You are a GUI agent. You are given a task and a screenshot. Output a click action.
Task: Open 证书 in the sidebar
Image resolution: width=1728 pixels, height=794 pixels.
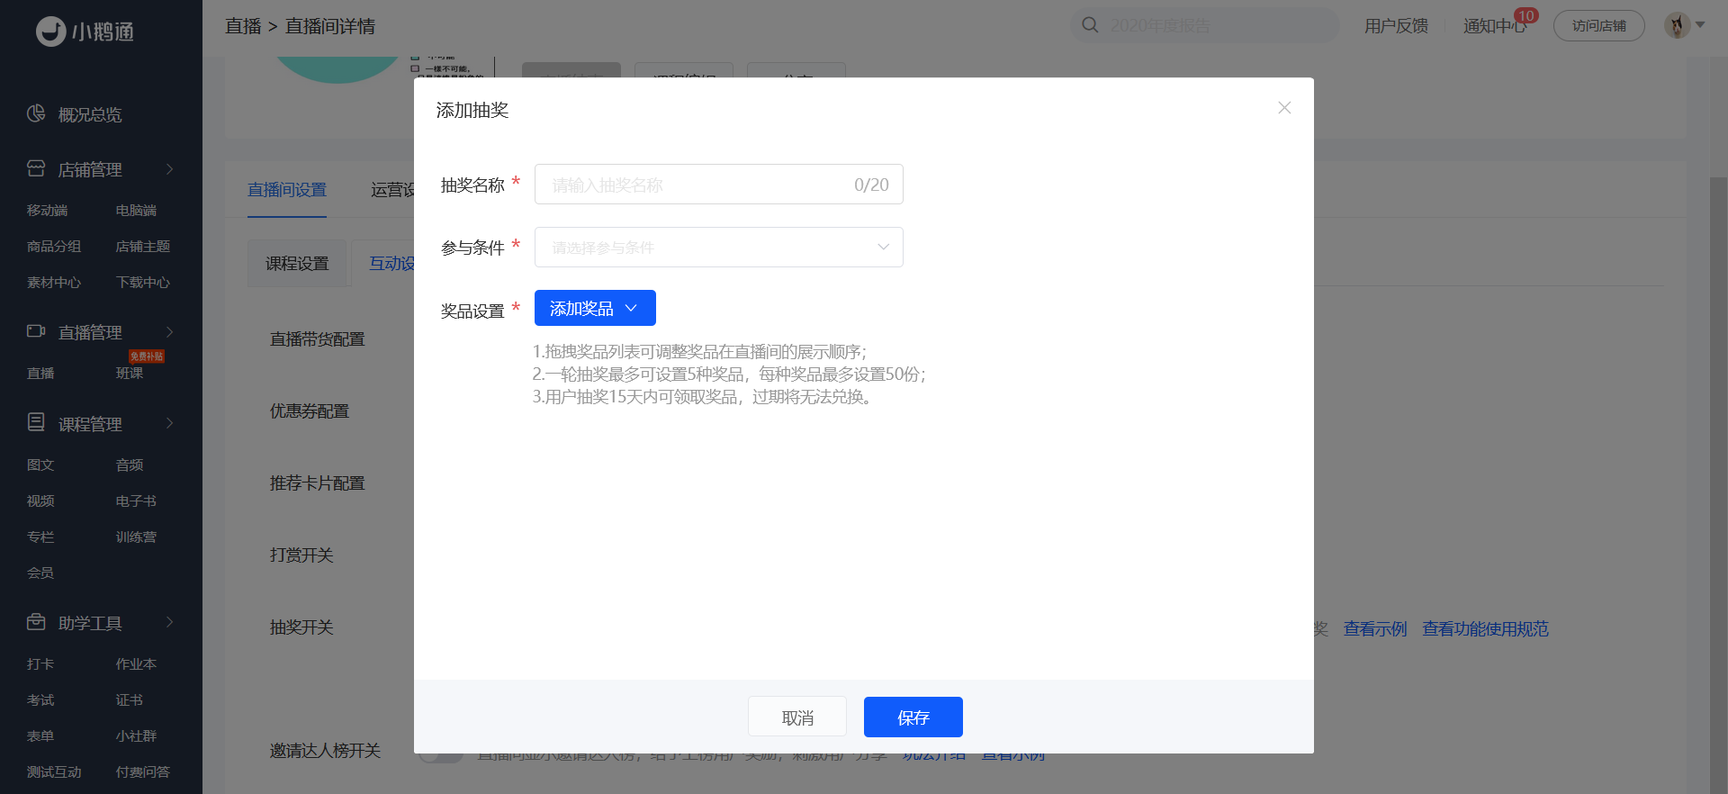click(x=130, y=699)
